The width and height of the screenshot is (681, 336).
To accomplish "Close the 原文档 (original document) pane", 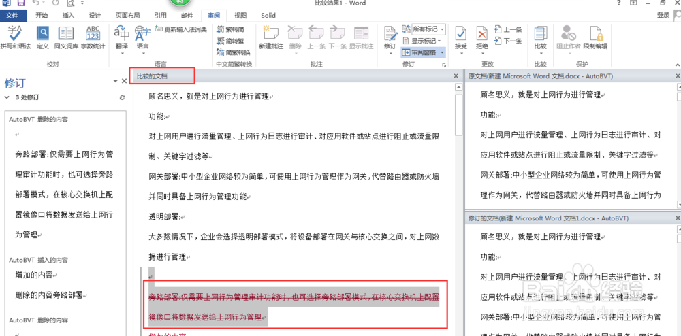I will [678, 76].
